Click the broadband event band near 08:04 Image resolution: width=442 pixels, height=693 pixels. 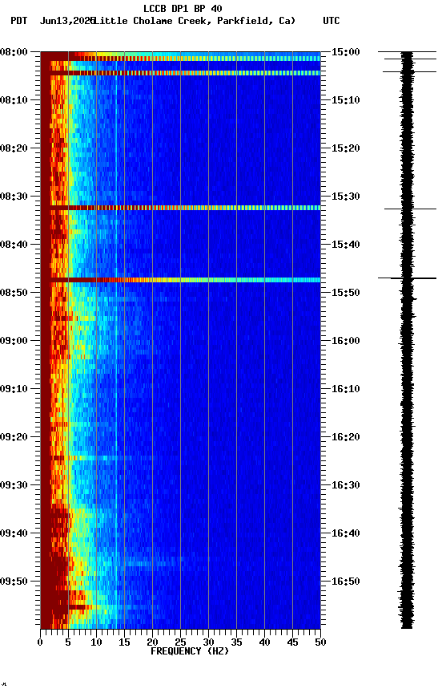coord(180,73)
